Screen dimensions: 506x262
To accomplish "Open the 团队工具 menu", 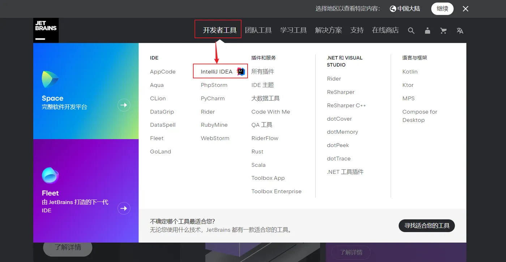I will point(258,30).
